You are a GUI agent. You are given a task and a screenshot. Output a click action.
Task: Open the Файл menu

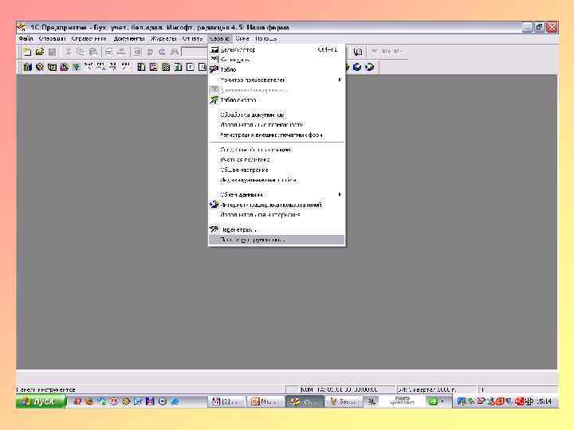[x=26, y=38]
